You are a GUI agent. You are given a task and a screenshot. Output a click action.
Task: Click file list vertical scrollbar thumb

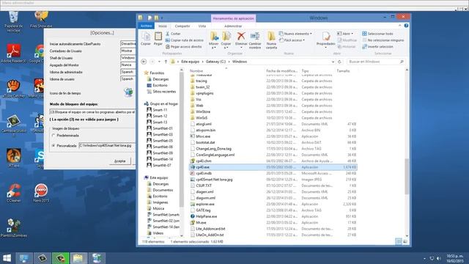[x=407, y=177]
